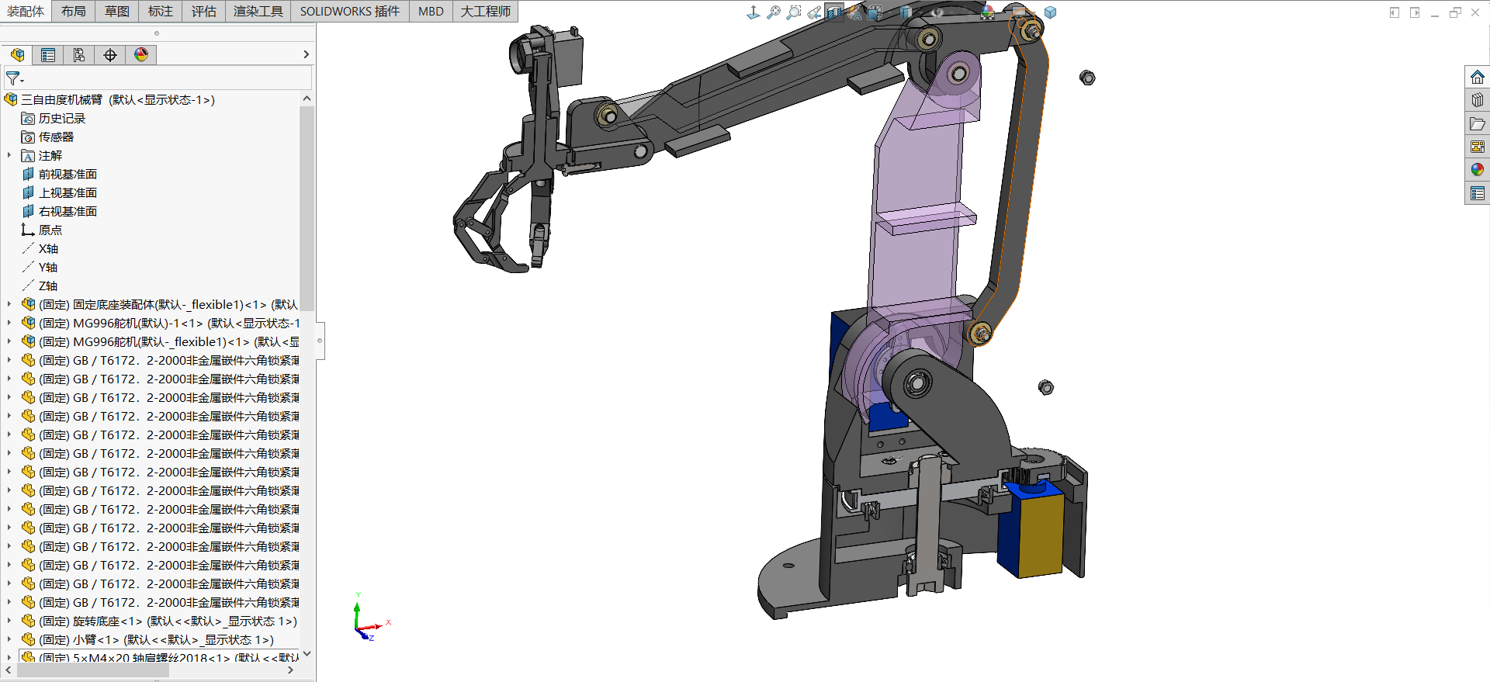Screen dimensions: 1490x682
Task: Select the 三自由度机械臂 root assembly
Action: [x=109, y=99]
